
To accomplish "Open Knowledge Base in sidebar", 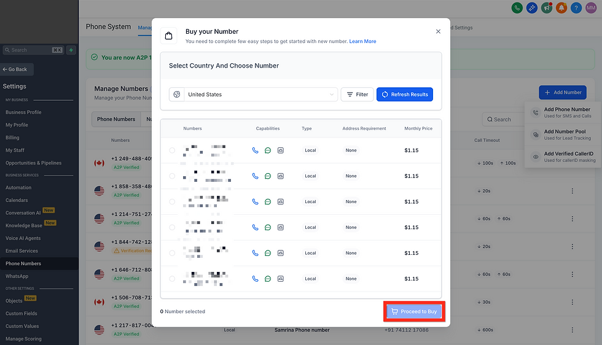I will coord(24,225).
